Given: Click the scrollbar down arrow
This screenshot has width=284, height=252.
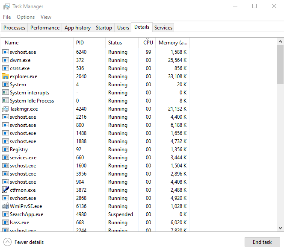Looking at the screenshot, I should coord(280,228).
